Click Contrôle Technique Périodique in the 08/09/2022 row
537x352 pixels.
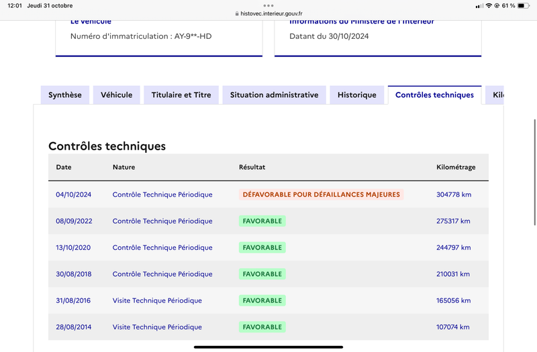(162, 221)
